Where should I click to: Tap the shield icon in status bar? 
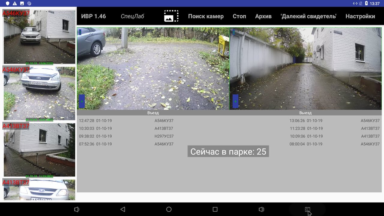[x=7, y=4]
